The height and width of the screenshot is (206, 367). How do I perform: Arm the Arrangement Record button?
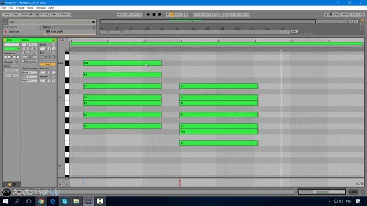(x=159, y=14)
